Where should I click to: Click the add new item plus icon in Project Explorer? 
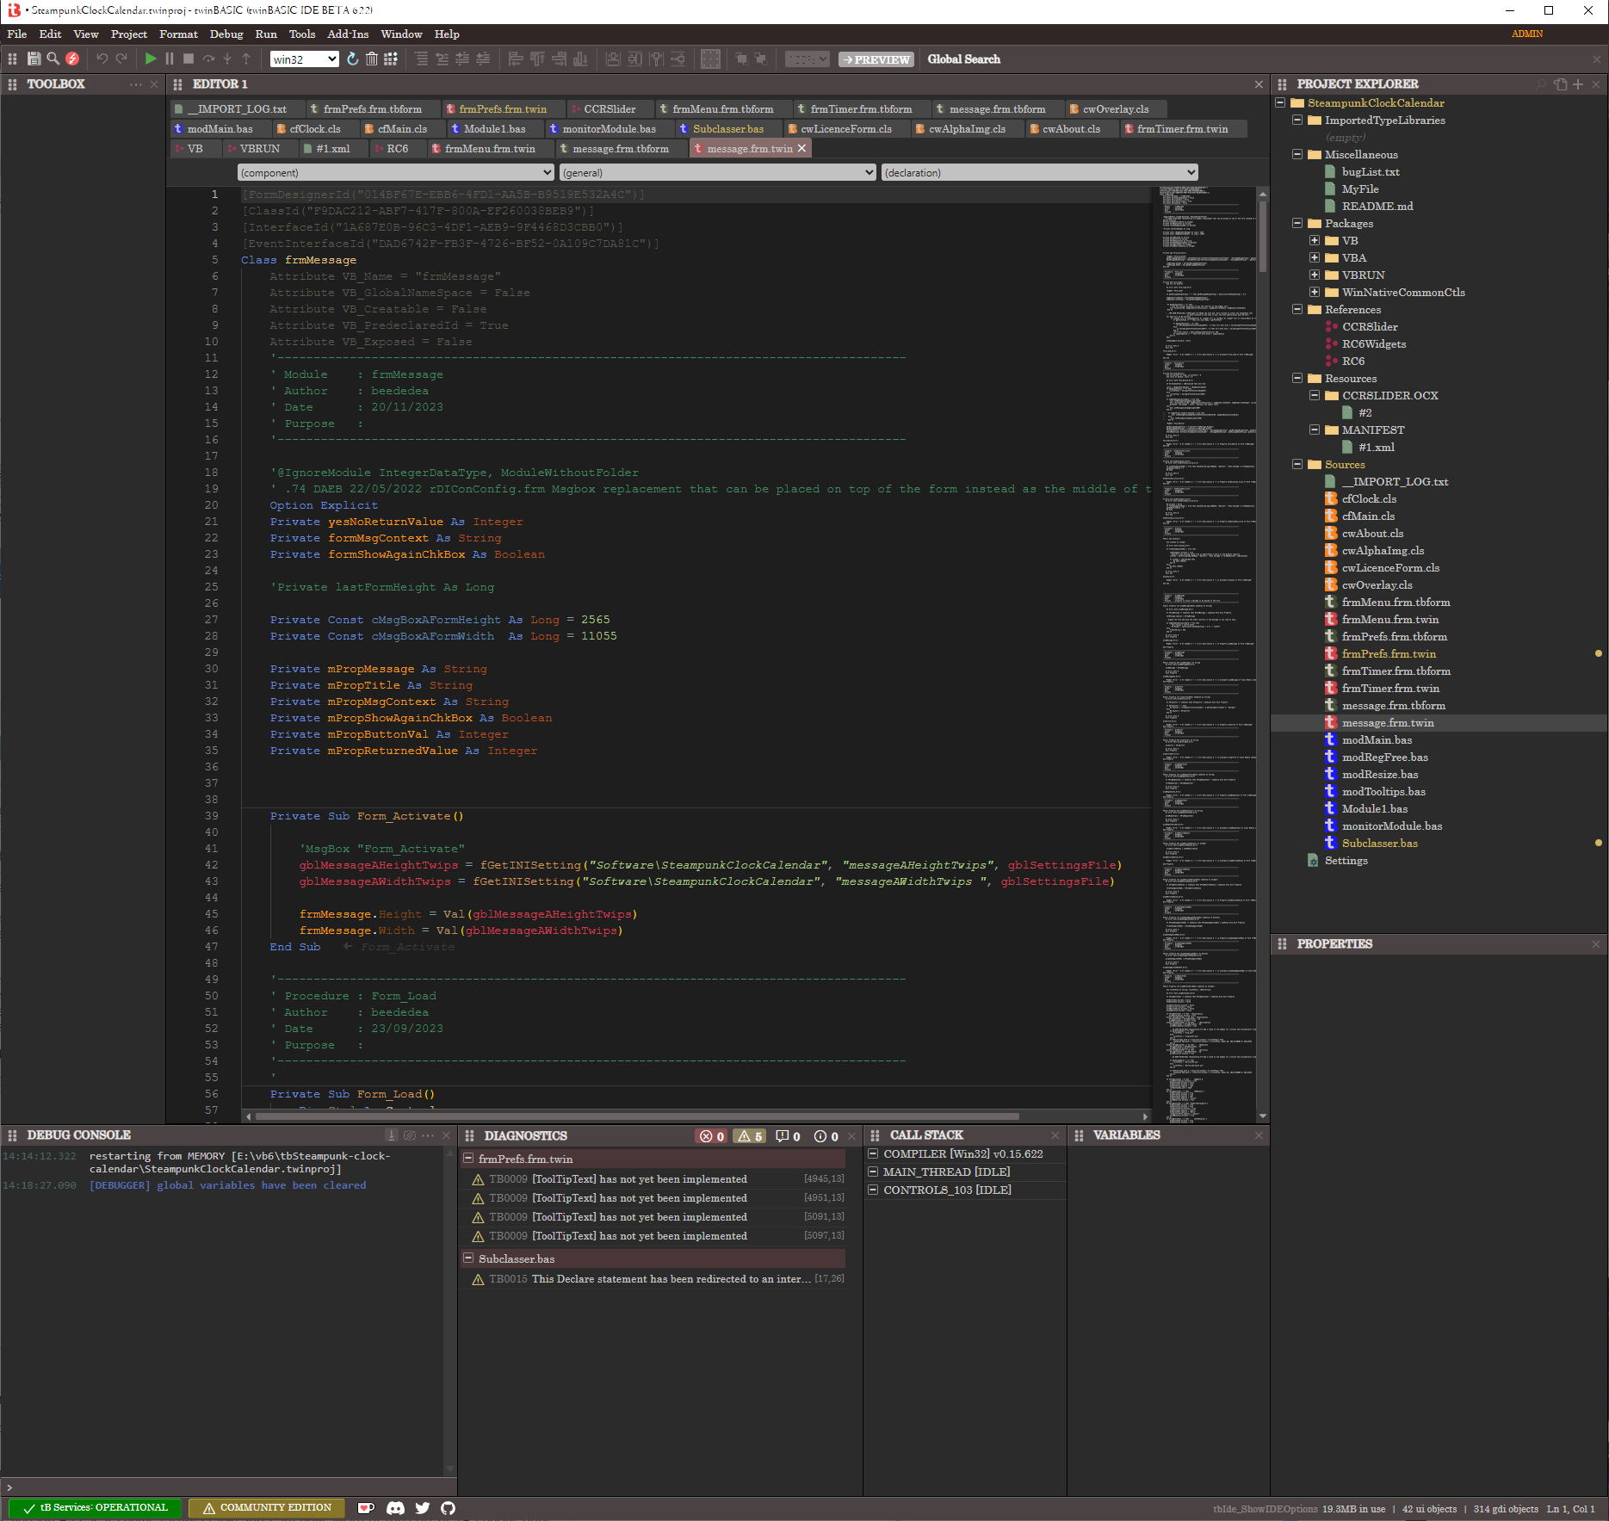tap(1578, 84)
